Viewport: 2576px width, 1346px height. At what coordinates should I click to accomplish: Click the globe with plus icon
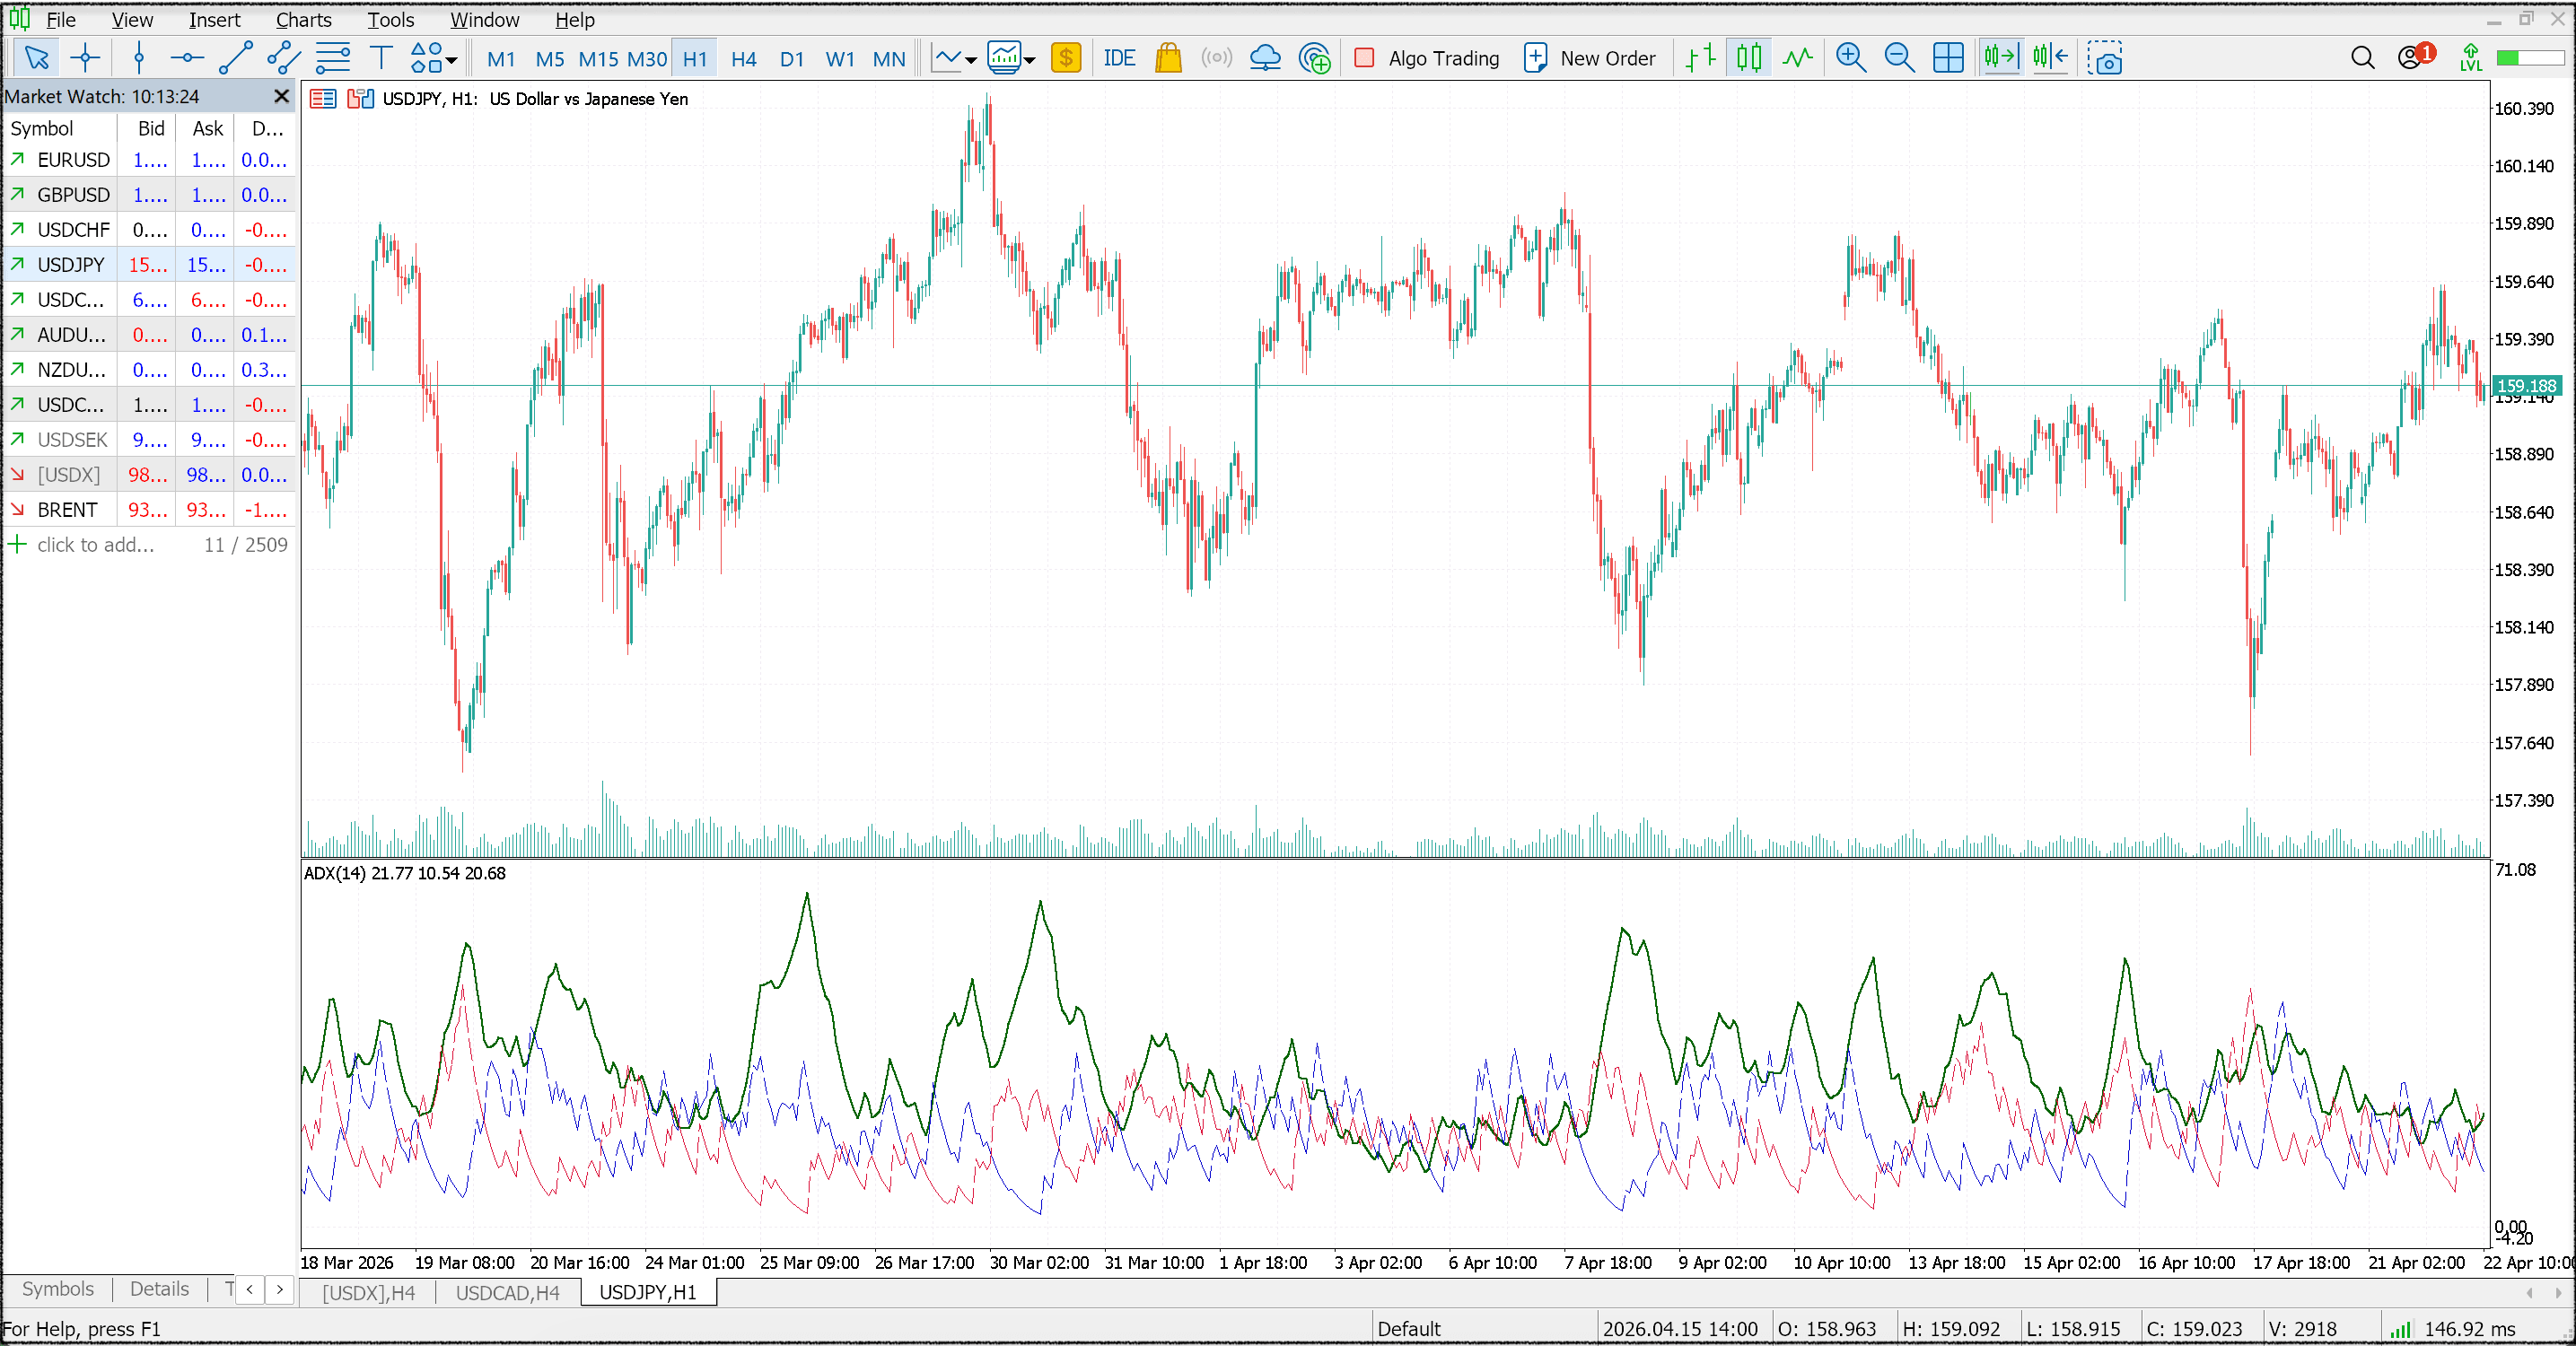point(1314,58)
